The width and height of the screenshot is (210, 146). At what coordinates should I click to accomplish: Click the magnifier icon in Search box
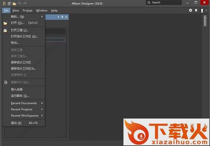pos(149,3)
